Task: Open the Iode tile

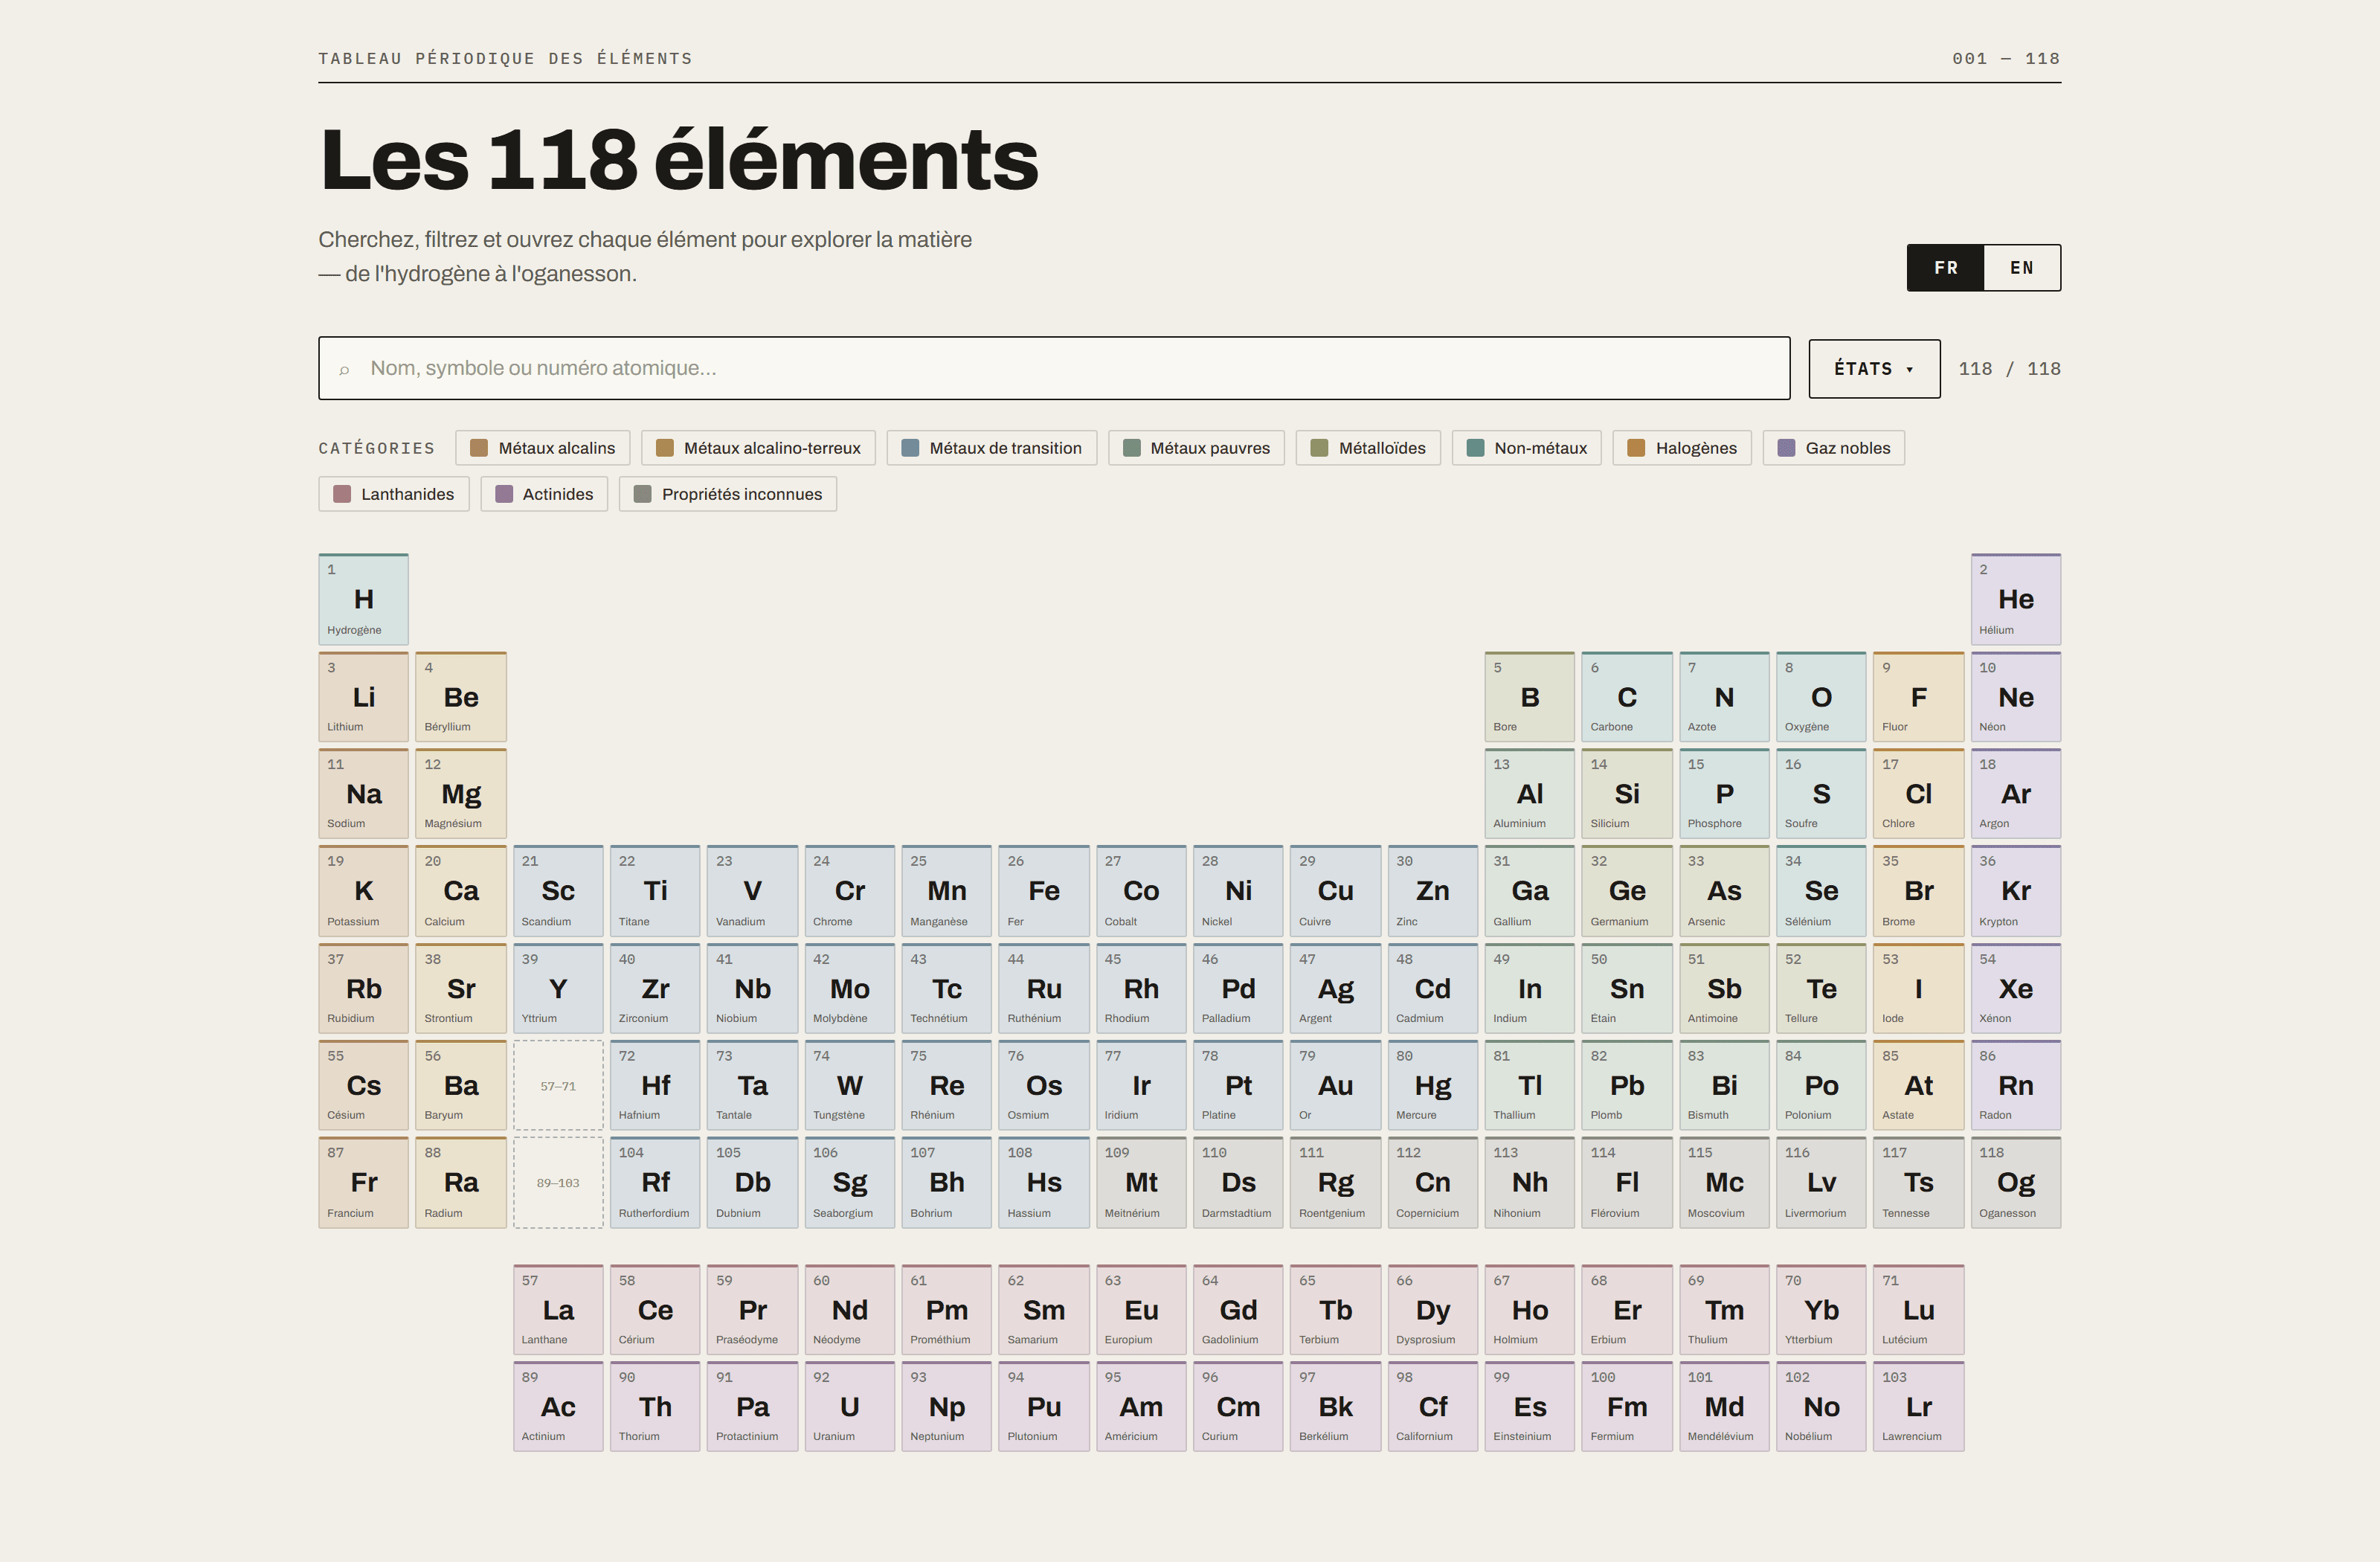Action: point(1918,989)
